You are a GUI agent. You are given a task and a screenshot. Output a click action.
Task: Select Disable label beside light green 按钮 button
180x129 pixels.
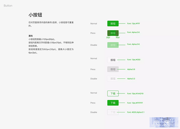(x=94, y=45)
